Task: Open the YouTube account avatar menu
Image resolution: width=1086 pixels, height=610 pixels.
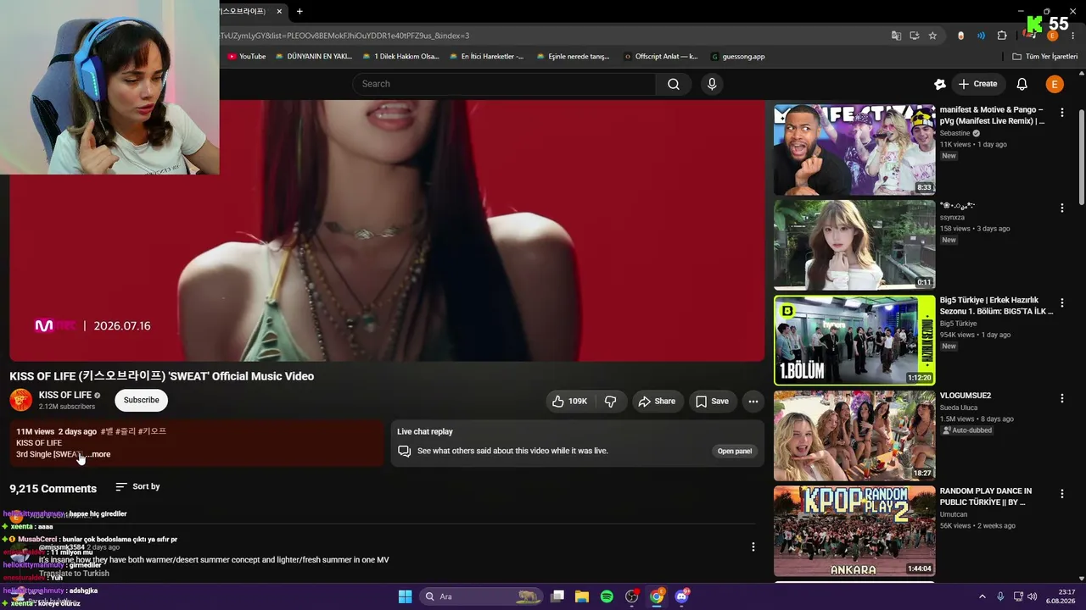Action: pyautogui.click(x=1055, y=84)
